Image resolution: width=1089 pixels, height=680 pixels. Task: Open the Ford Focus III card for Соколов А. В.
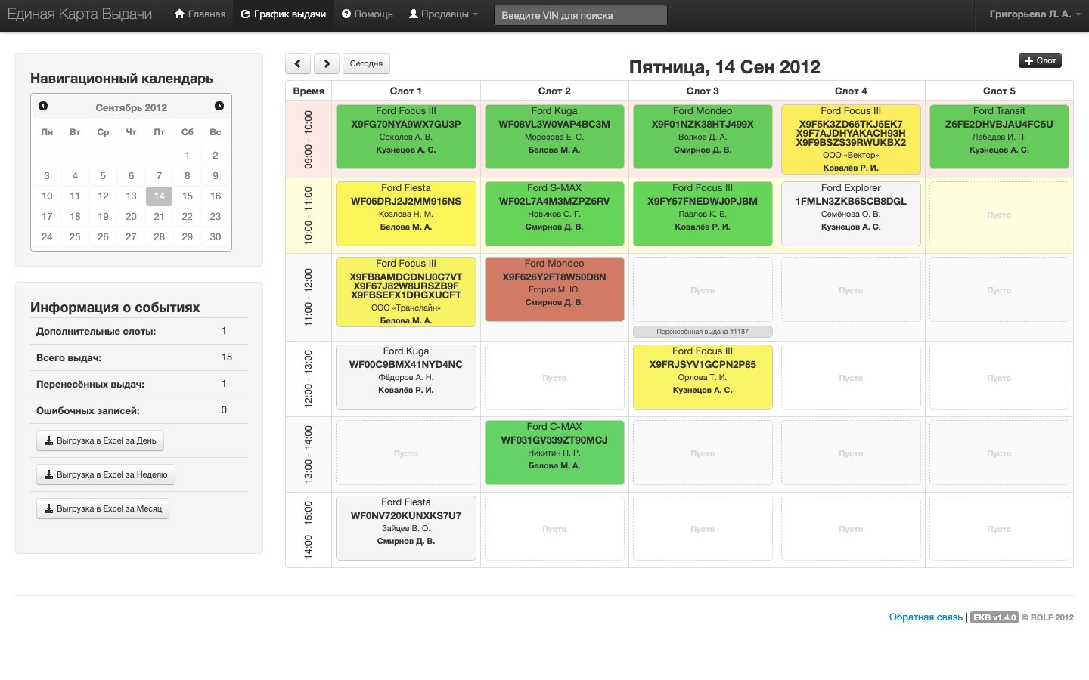406,137
